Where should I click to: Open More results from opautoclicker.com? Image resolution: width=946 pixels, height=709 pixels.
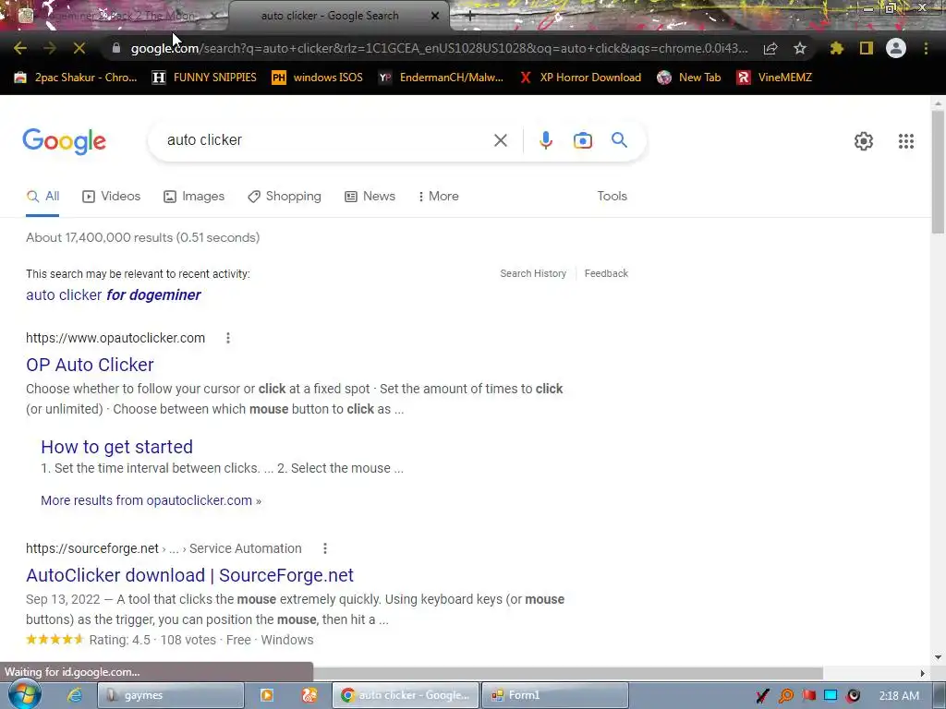click(x=151, y=500)
